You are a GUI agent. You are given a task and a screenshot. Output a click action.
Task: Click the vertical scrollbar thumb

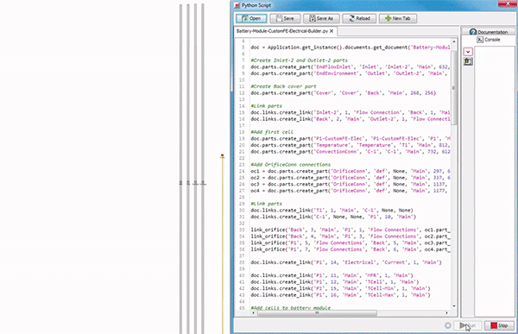click(x=453, y=87)
